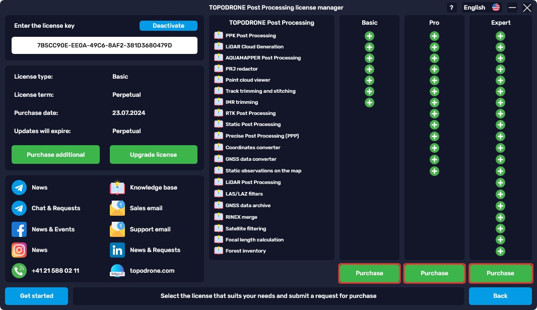Click the Sales email envelope icon

117,208
